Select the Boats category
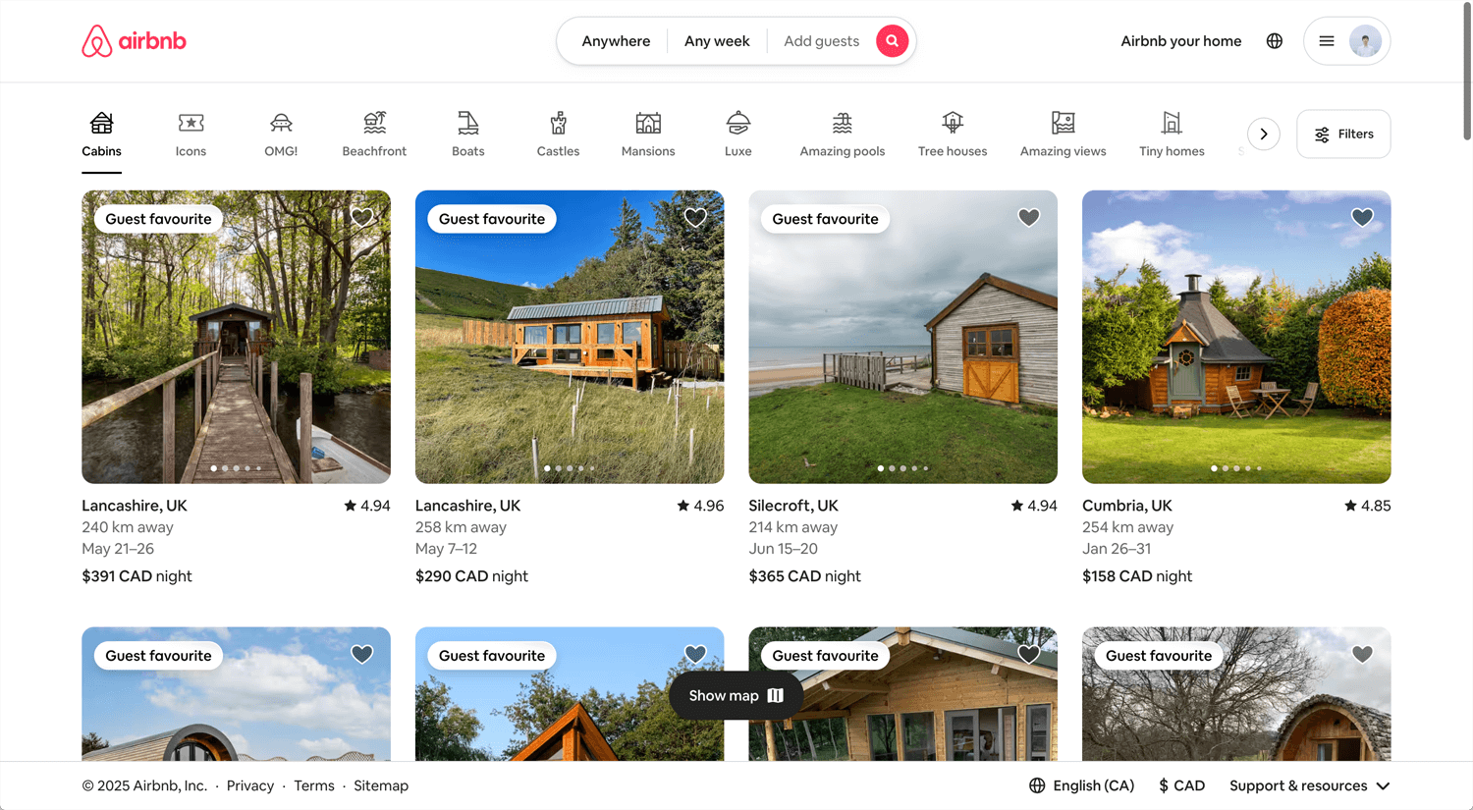 pyautogui.click(x=468, y=135)
